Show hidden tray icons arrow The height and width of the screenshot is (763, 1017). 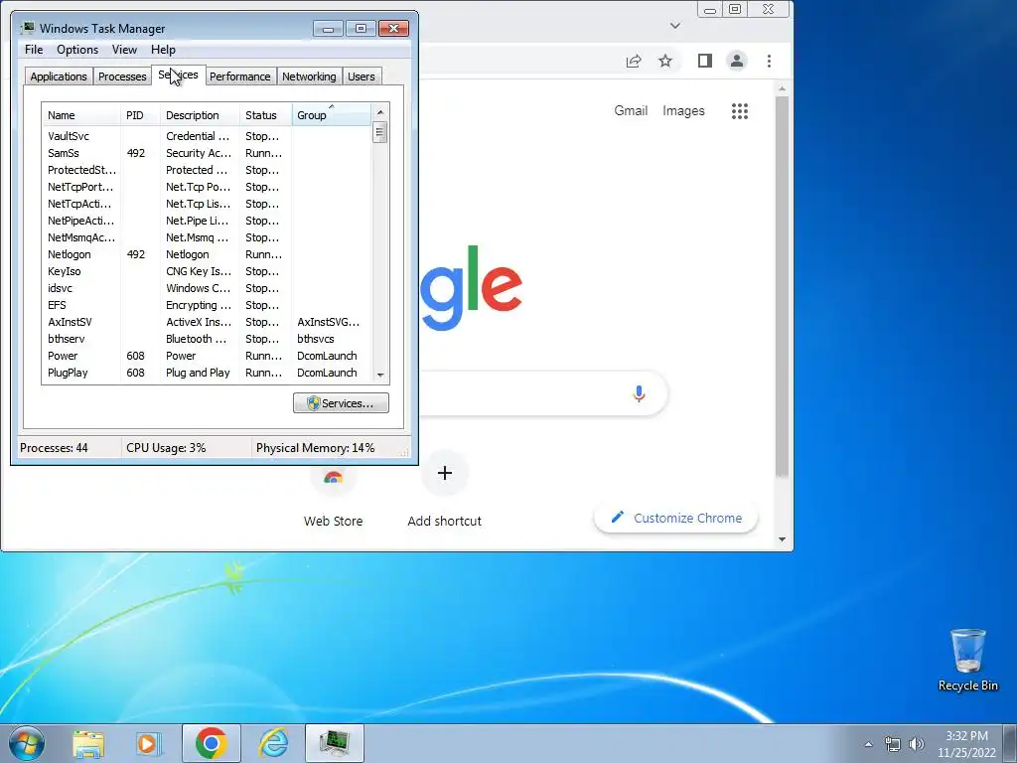click(868, 744)
